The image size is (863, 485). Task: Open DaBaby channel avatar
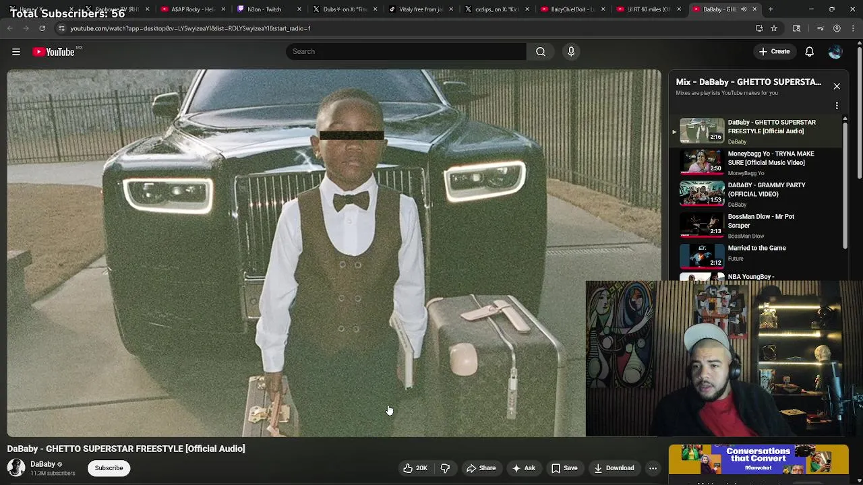tap(16, 467)
